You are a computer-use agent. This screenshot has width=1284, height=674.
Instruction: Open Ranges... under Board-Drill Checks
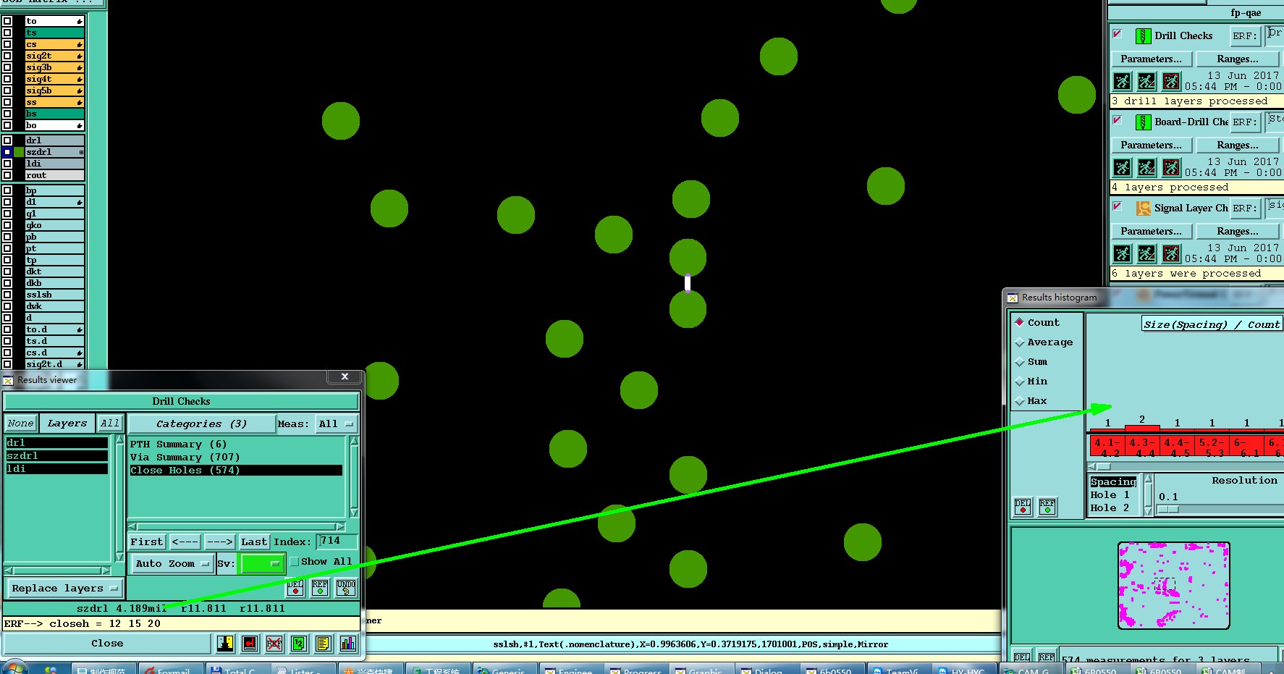coord(1237,145)
